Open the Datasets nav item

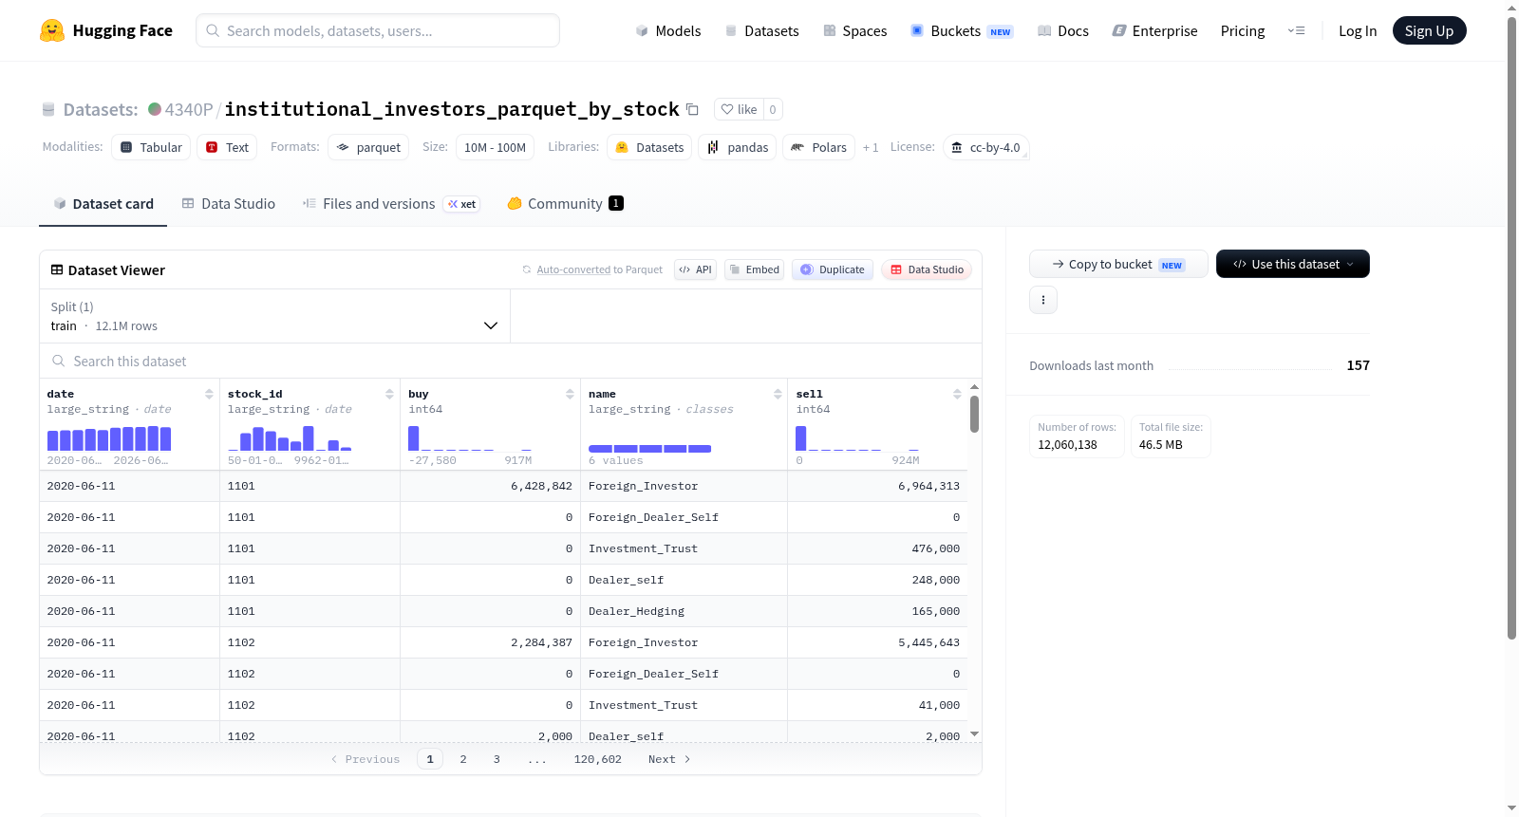[x=761, y=30]
